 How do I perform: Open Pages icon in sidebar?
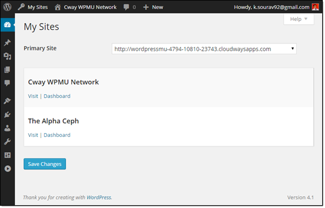click(7, 70)
